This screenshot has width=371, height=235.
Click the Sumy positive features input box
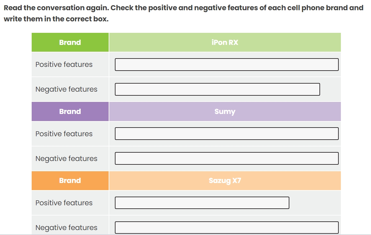point(227,133)
